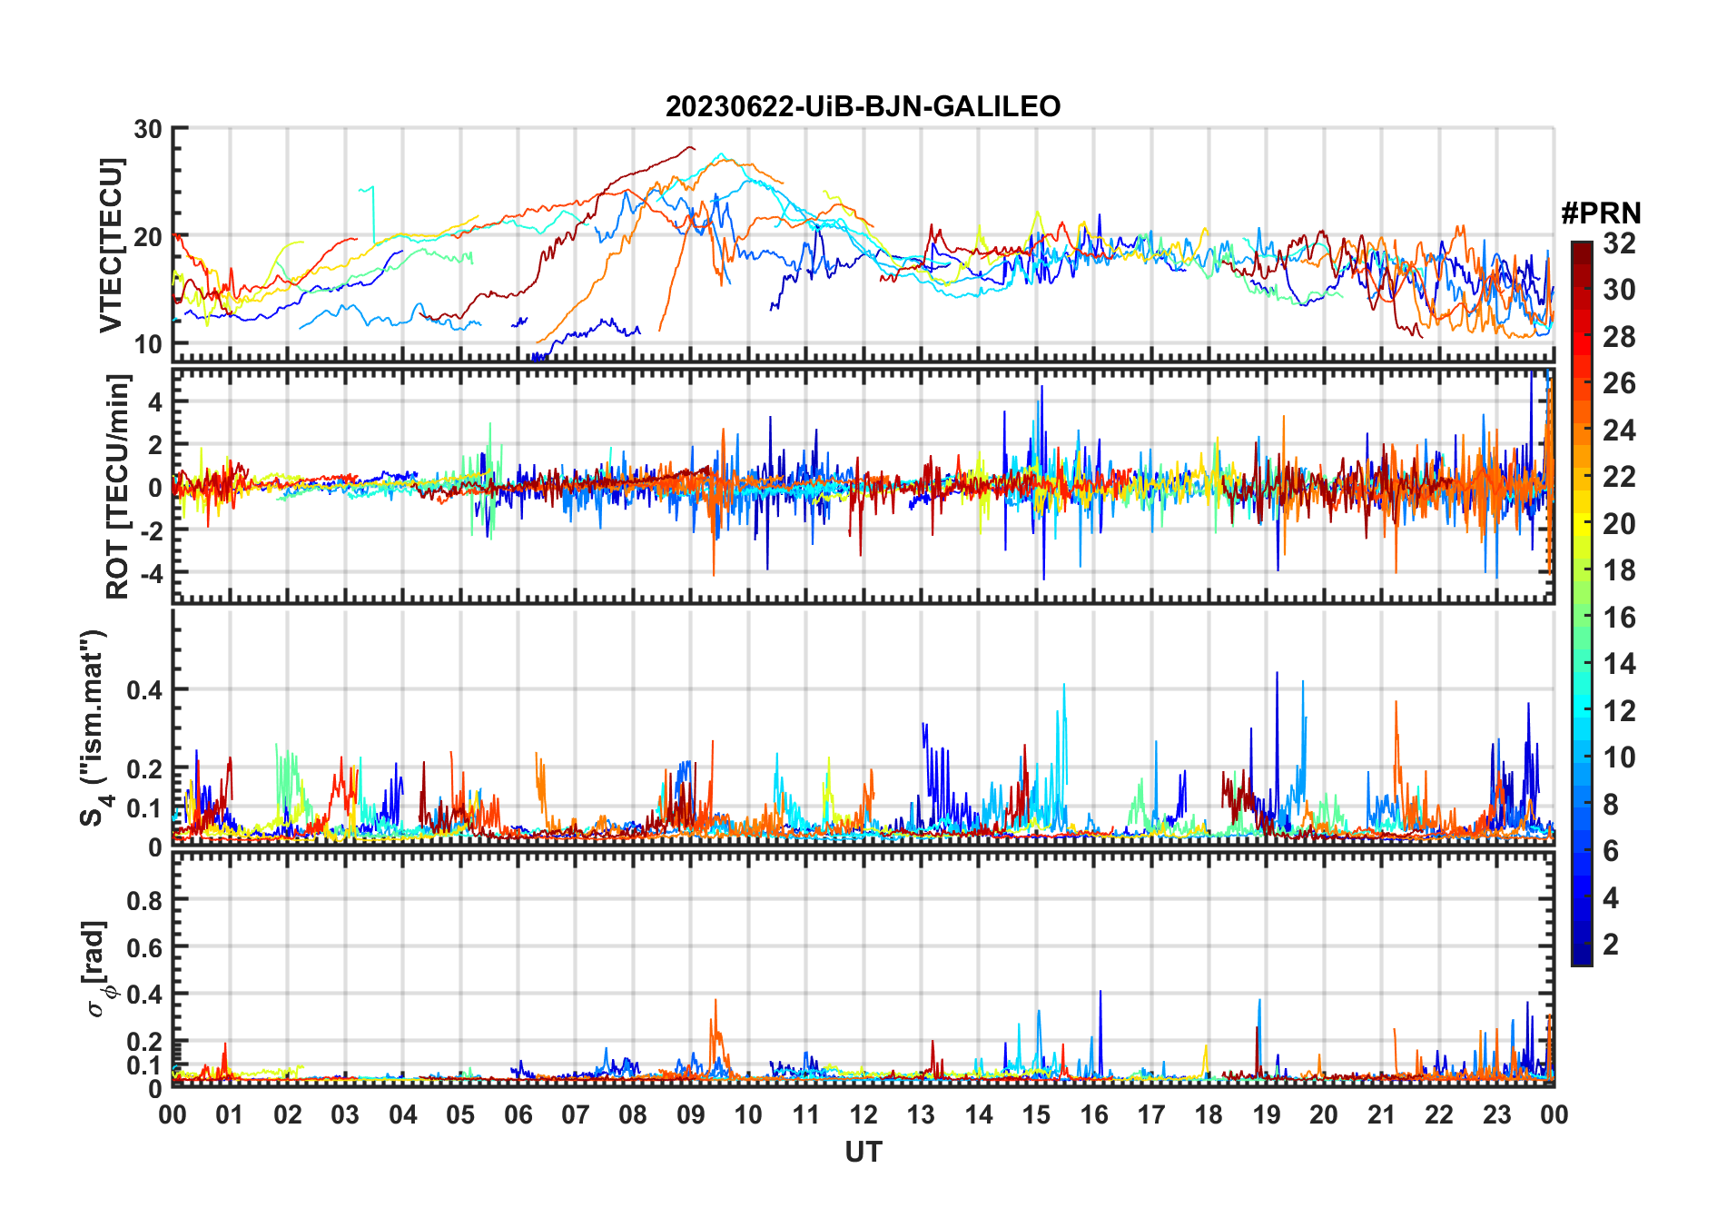Click the #PRN colorbar title
Viewport: 1727px width, 1208px height.
(x=1601, y=213)
